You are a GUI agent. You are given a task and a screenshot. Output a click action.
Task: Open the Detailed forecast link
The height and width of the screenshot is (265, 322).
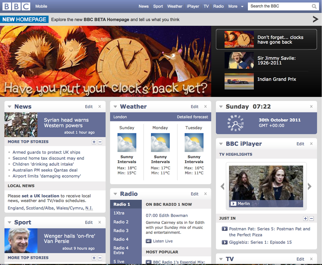click(192, 117)
